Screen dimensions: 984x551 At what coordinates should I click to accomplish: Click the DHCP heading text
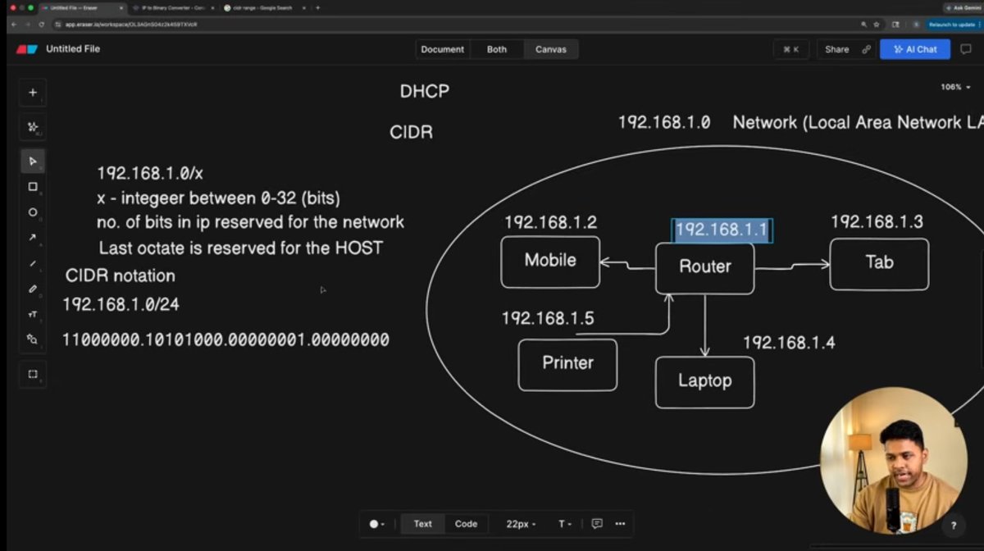tap(425, 92)
